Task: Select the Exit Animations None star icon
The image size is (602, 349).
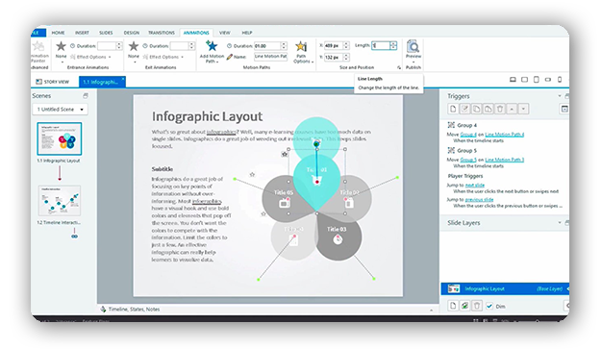Action: click(x=134, y=46)
